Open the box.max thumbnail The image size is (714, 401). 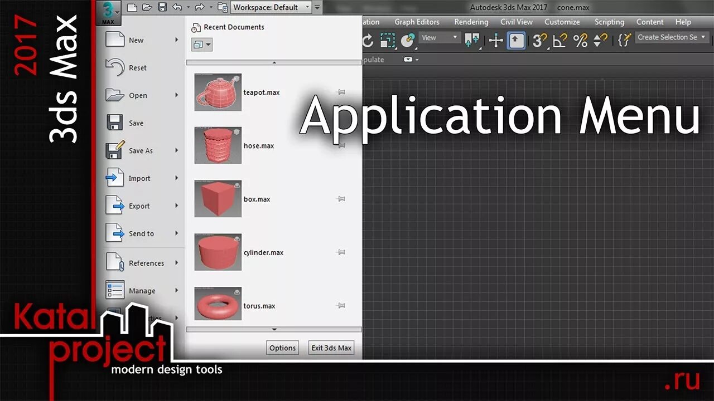(x=218, y=199)
